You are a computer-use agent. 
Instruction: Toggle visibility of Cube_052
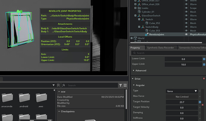(x=186, y=23)
